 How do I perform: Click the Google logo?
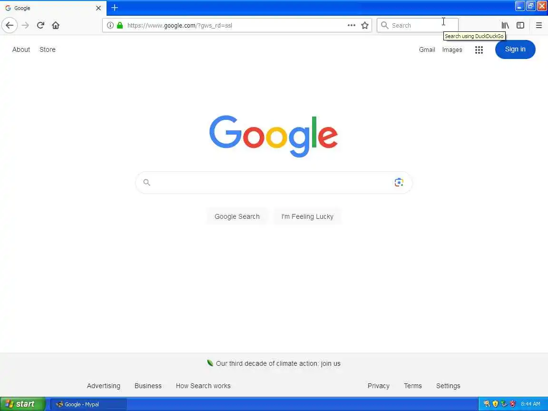click(274, 136)
